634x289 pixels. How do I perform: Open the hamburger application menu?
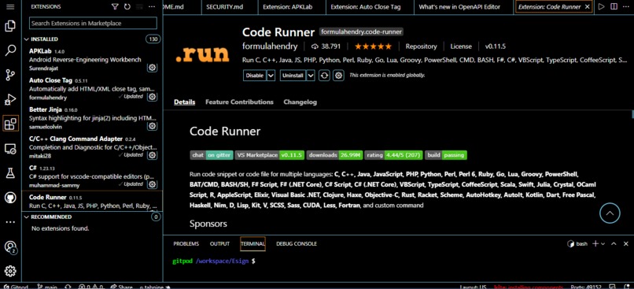[x=10, y=7]
